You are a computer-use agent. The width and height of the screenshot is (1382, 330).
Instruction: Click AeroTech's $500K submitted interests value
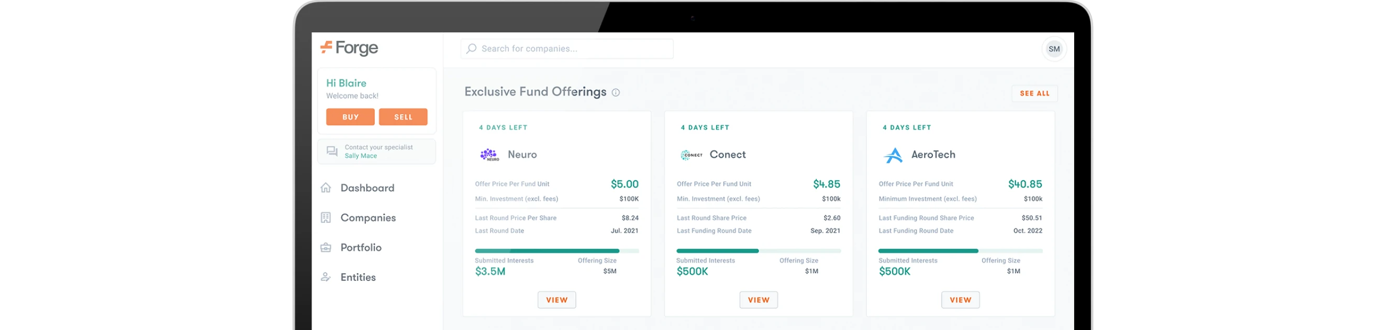pos(894,271)
